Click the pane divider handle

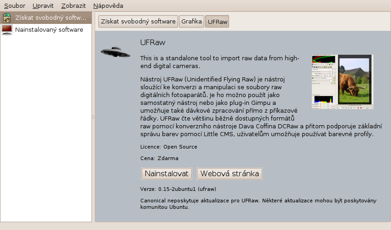(x=93, y=117)
